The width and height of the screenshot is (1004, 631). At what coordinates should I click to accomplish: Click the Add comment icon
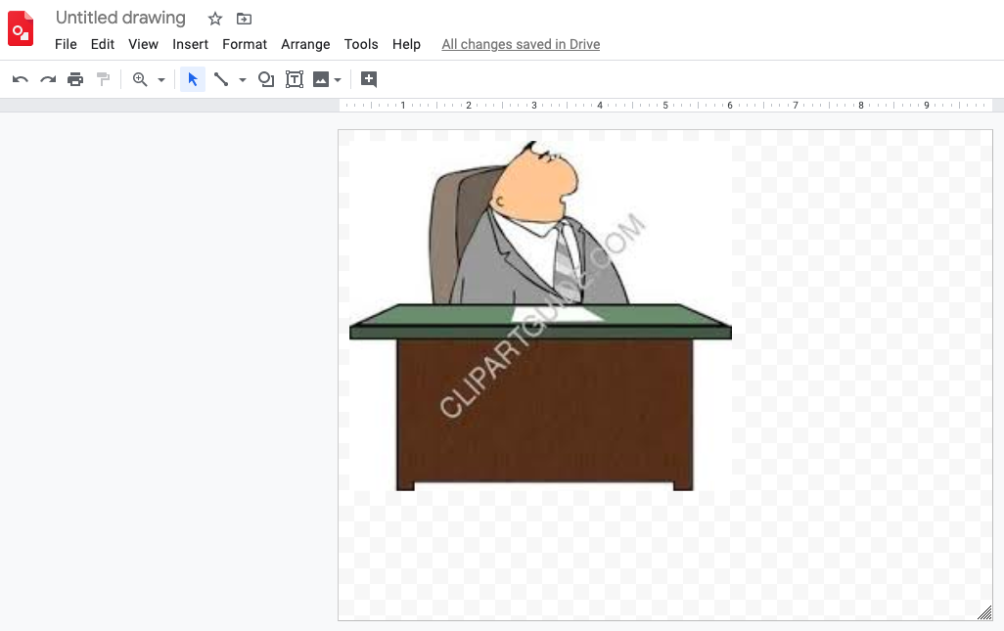369,79
